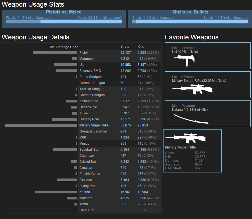Open the Military Sniper Rifle row link
Screen dimensions: 252x219
[94, 125]
